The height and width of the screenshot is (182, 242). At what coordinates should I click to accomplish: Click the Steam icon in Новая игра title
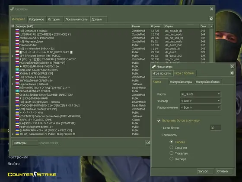click(x=154, y=67)
